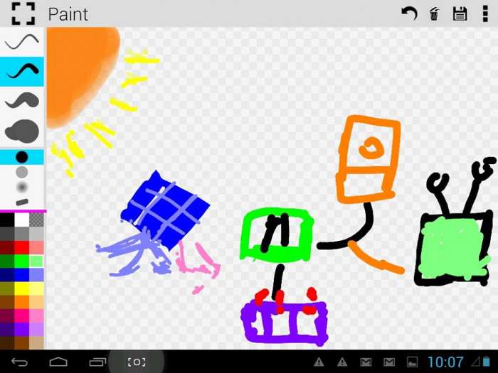Open the Android recent apps button
This screenshot has width=498, height=373.
(98, 362)
